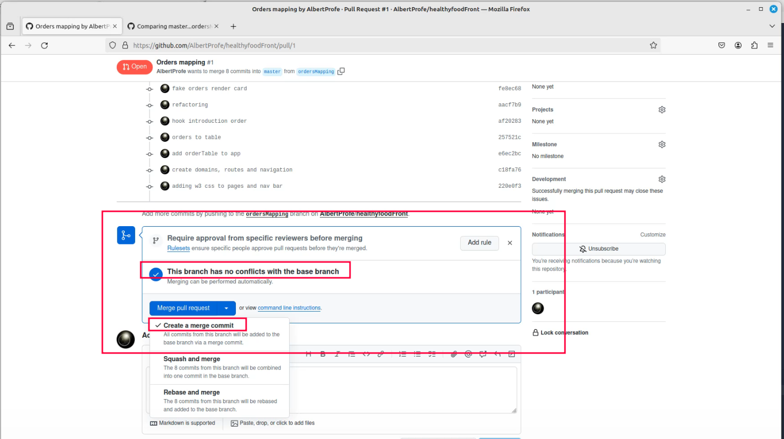784x439 pixels.
Task: Open the Markdown is supported help link
Action: [183, 423]
